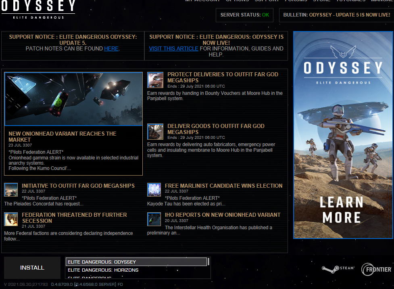The height and width of the screenshot is (289, 394).
Task: Click the 'Odyssey Is Now Live!' support notice heading
Action: pos(216,40)
